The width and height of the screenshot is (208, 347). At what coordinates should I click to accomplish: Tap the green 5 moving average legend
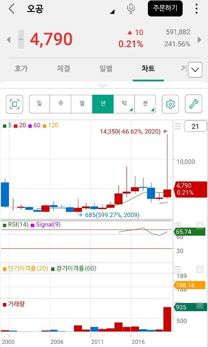point(7,125)
